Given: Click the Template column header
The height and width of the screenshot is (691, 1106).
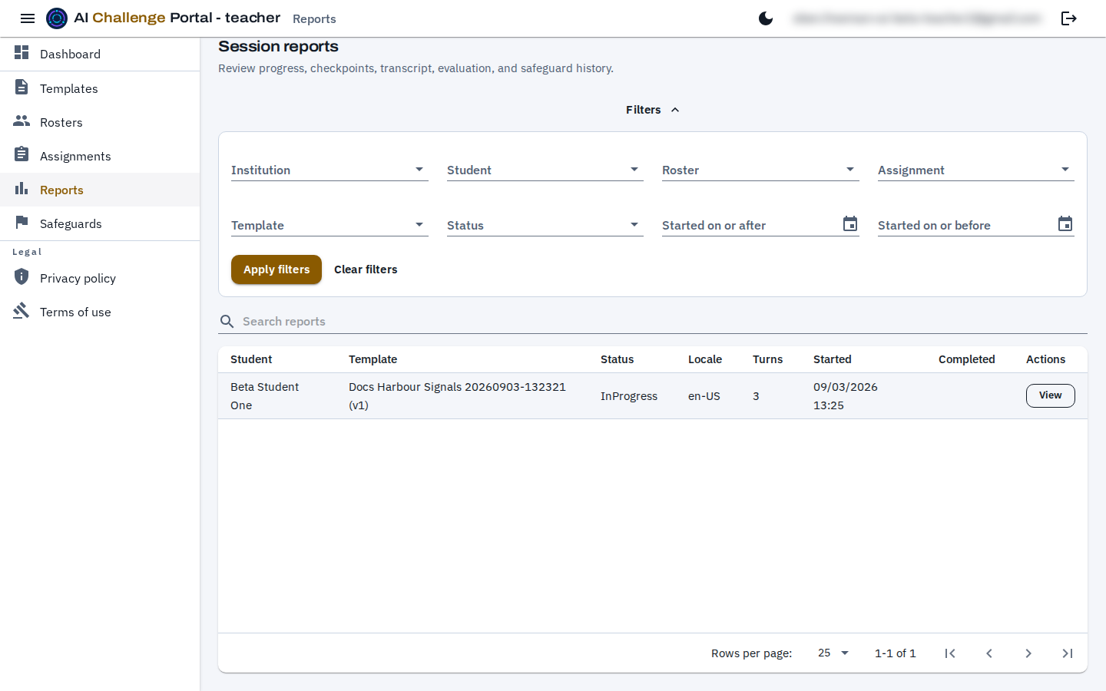Looking at the screenshot, I should [373, 359].
